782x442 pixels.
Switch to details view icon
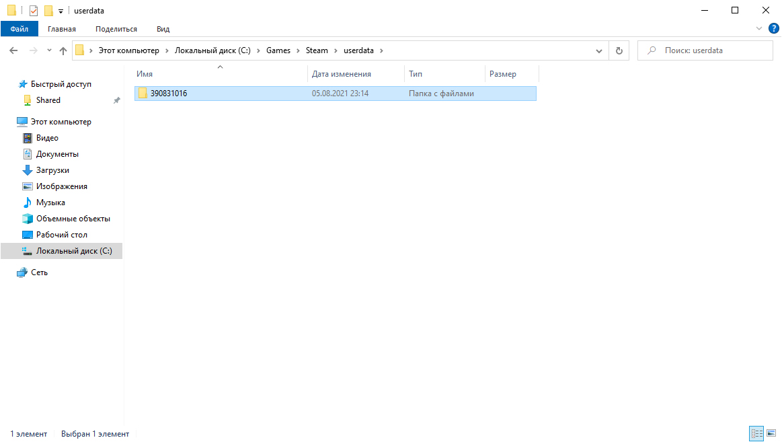756,434
